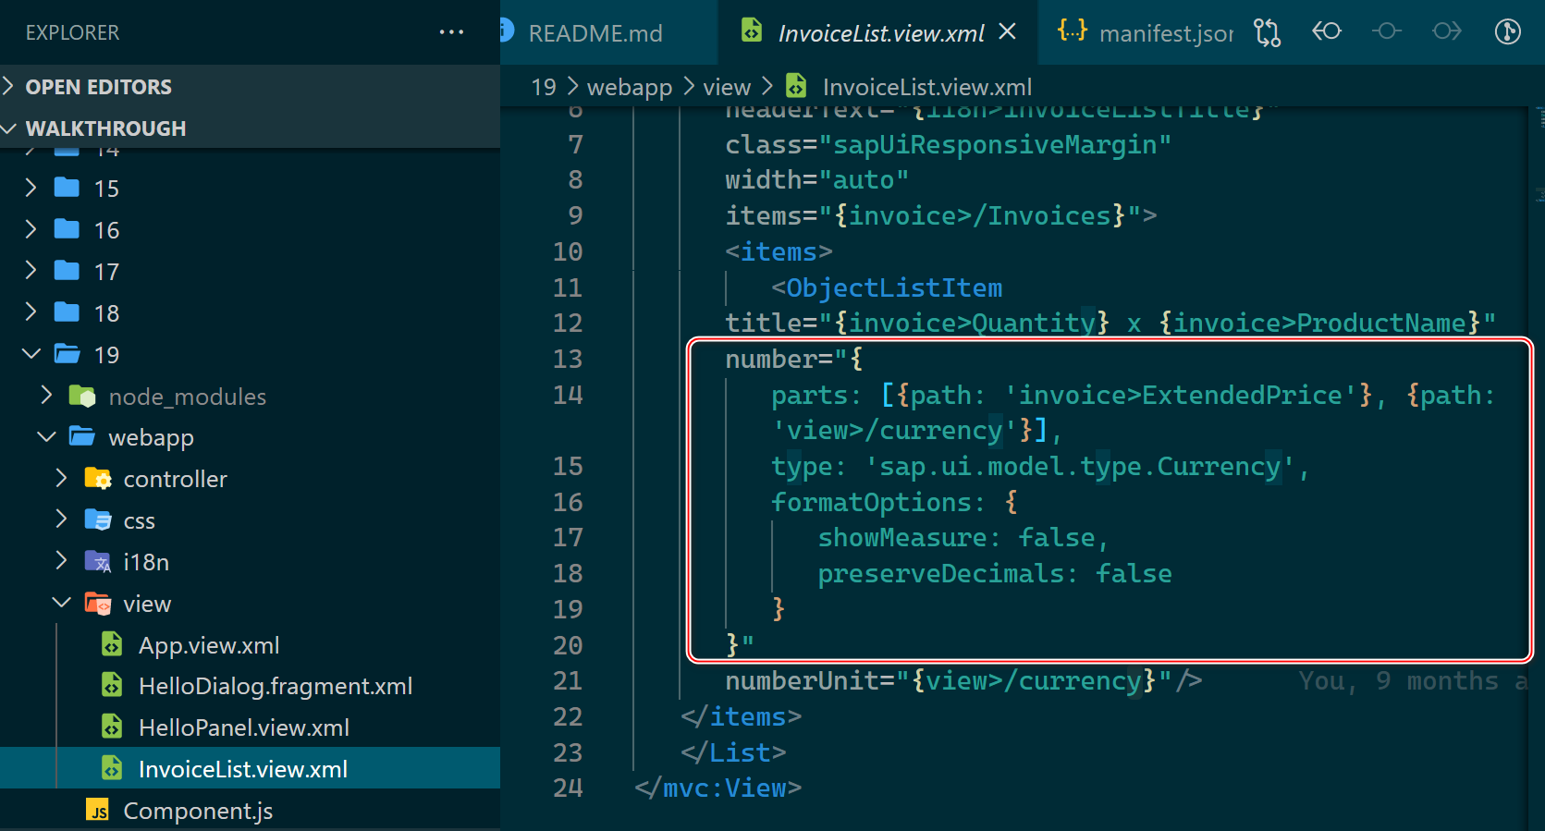The width and height of the screenshot is (1545, 831).
Task: Select InvoiceList.view.xml in the explorer tree
Action: point(250,768)
